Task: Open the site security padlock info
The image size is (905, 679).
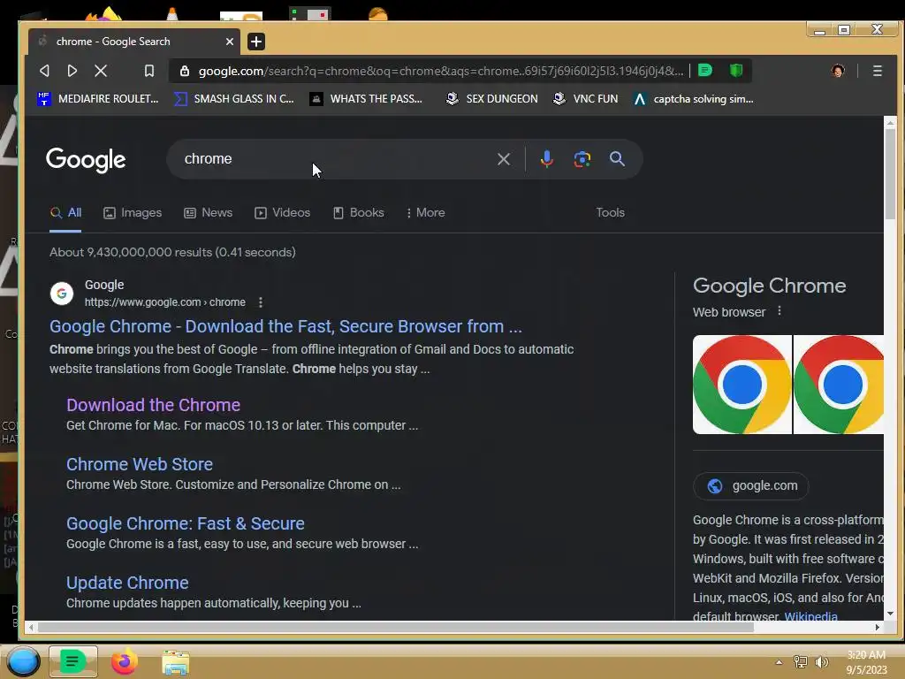Action: pos(185,71)
